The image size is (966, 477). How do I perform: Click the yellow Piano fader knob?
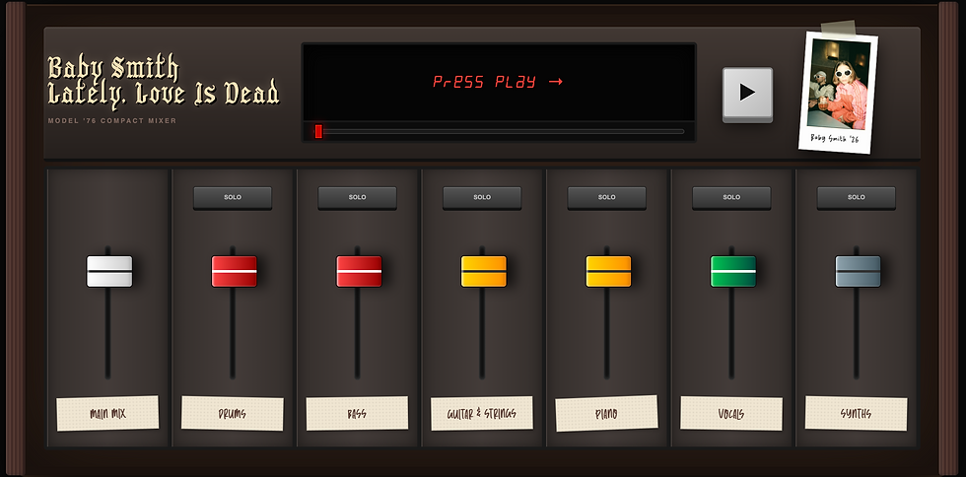pos(608,271)
